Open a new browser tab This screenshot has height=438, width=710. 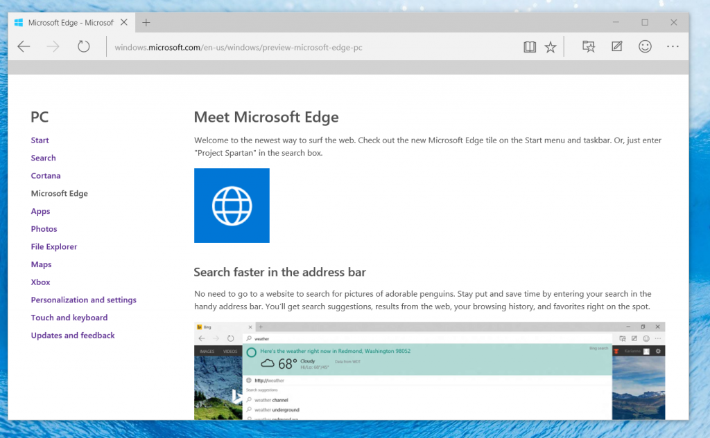click(x=146, y=22)
